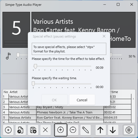
Task: Cancel the special effect settings dialog
Action: tap(82, 100)
